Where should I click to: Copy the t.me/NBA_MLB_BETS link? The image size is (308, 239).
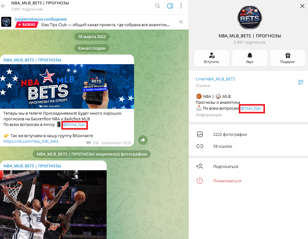click(215, 79)
